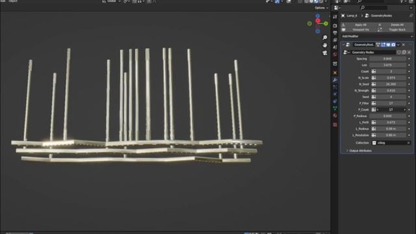416x234 pixels.
Task: Open the Add Modifier dropdown
Action: pyautogui.click(x=377, y=36)
